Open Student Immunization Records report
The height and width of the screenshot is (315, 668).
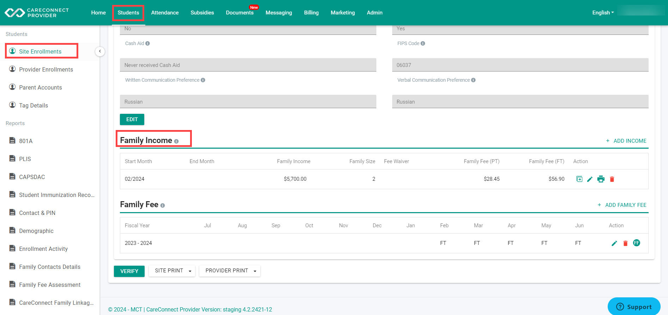coord(57,195)
